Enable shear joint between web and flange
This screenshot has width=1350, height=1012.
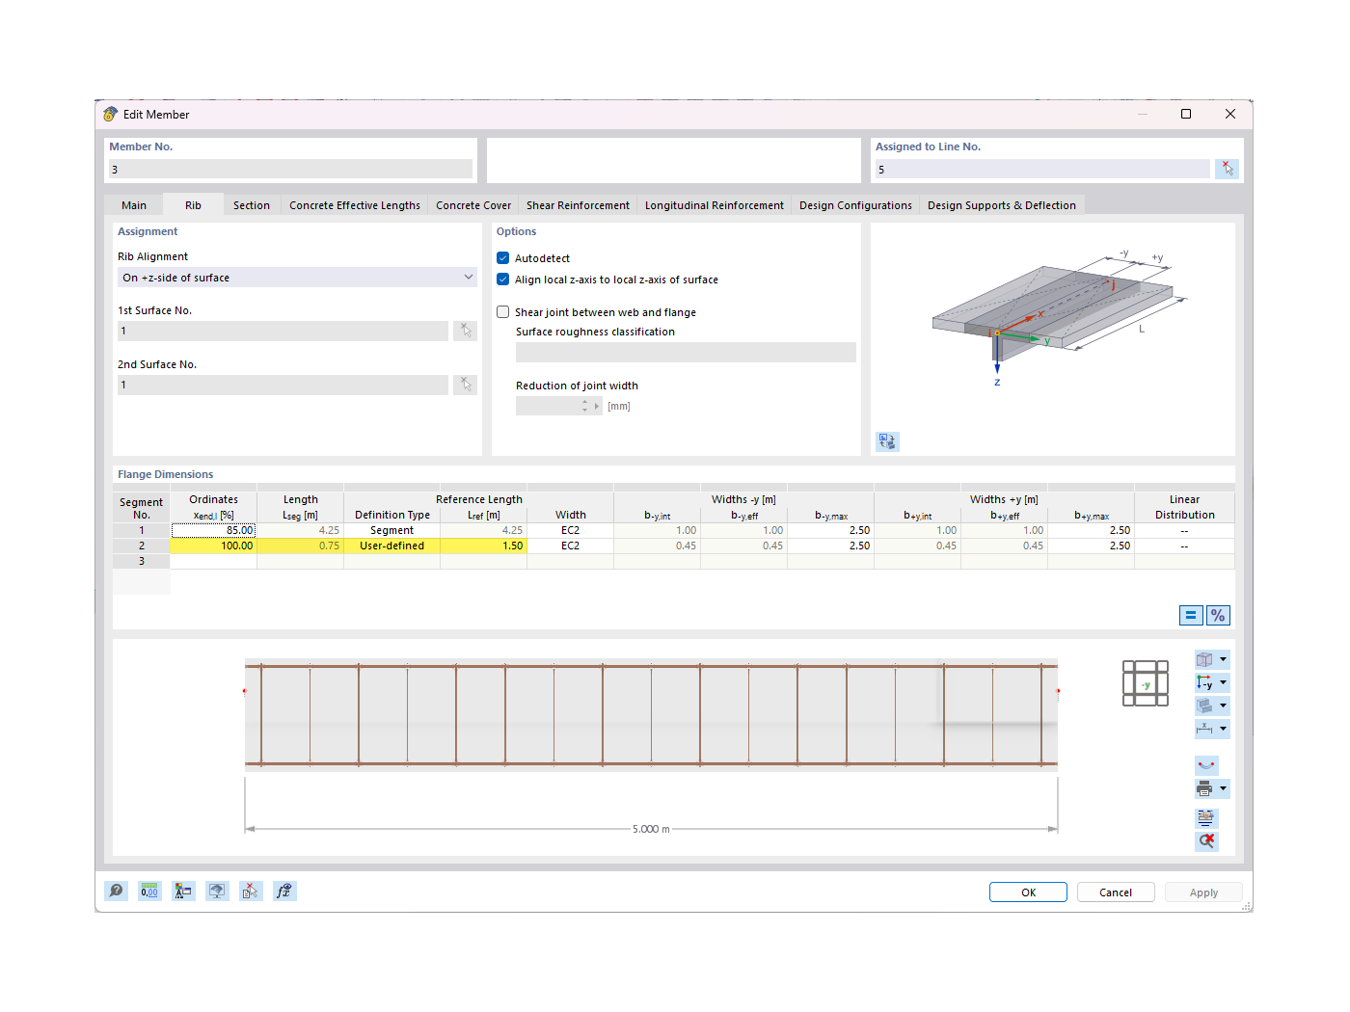tap(502, 311)
